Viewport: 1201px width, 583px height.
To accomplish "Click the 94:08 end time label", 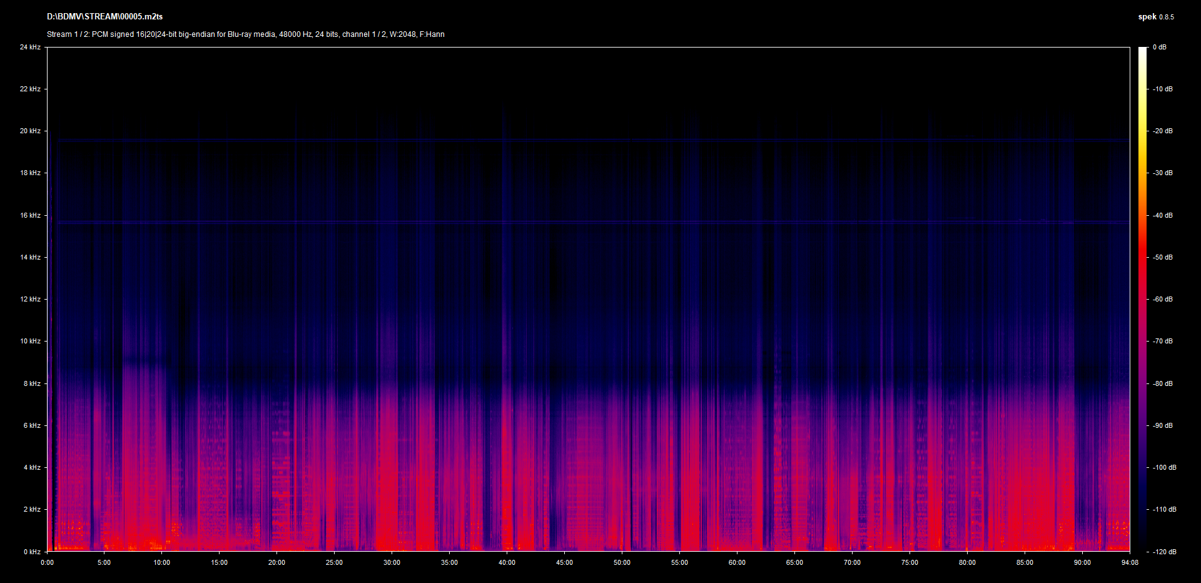I will (x=1130, y=562).
